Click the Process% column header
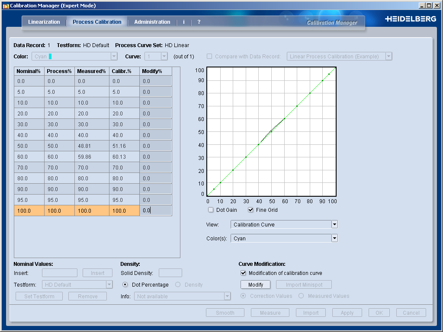Screen dimensions: 443x332 tap(59, 71)
